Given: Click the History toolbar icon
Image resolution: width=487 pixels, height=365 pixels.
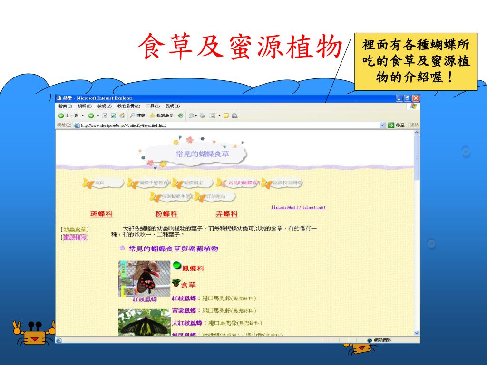Looking at the screenshot, I should [x=180, y=116].
